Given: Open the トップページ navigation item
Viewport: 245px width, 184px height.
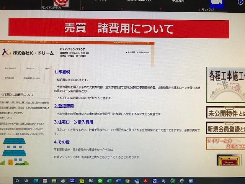Looking at the screenshot, I should 10,68.
